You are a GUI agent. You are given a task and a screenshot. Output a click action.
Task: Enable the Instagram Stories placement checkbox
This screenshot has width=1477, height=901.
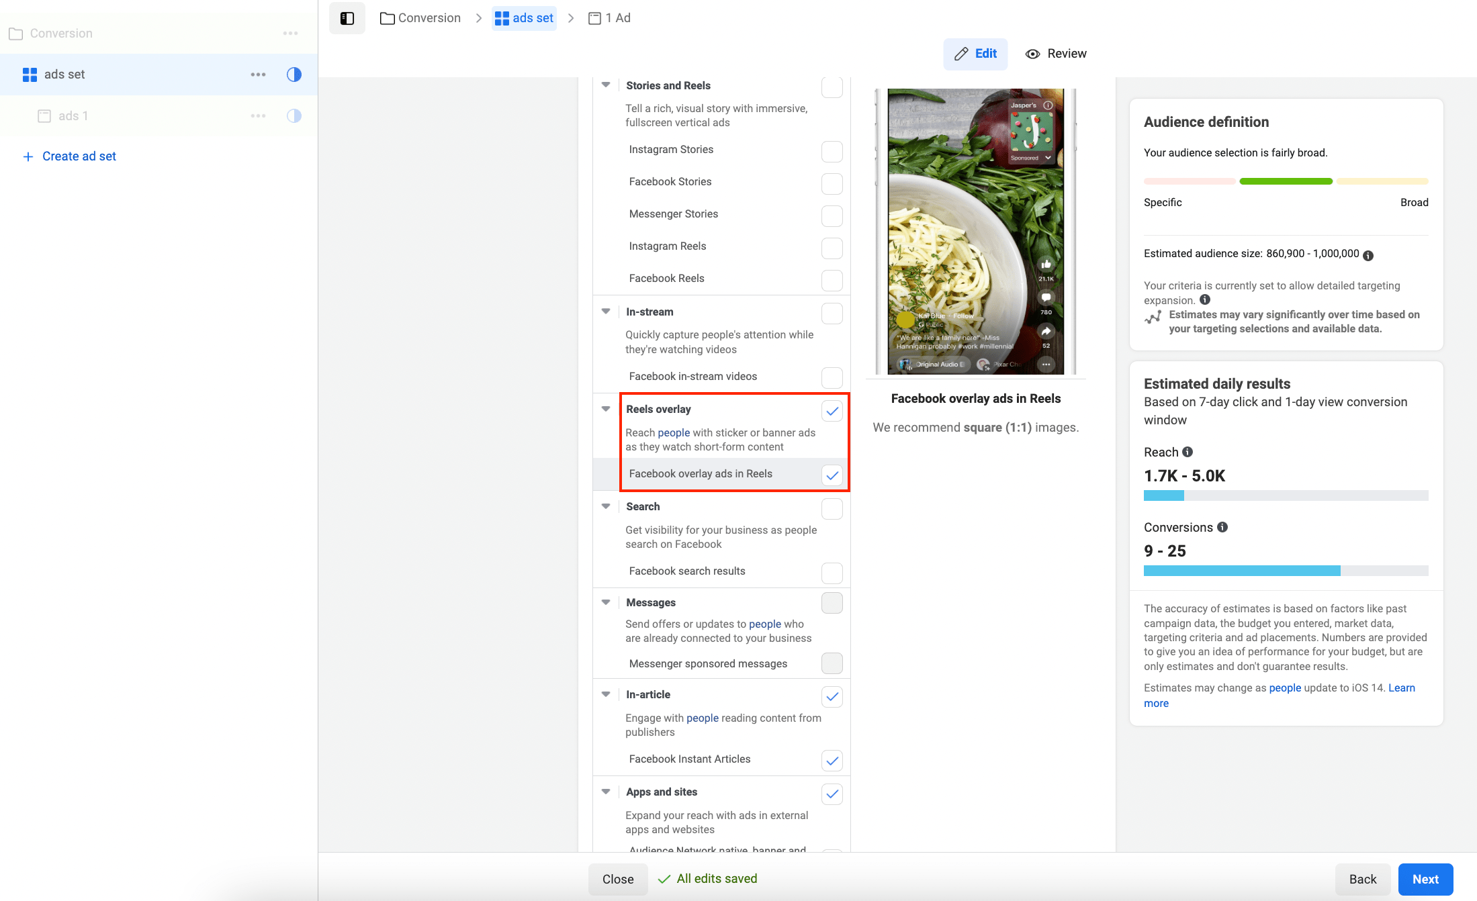(x=832, y=151)
